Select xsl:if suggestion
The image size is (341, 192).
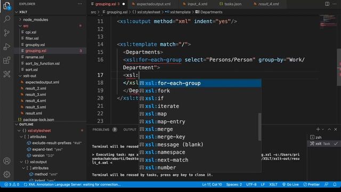[x=200, y=98]
